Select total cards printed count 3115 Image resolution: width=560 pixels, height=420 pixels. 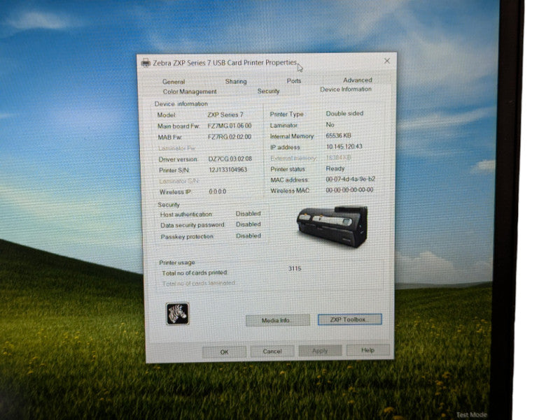point(295,268)
